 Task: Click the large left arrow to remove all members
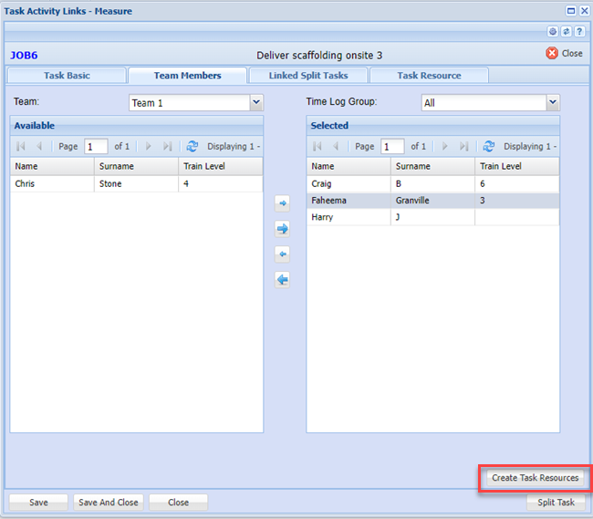(283, 280)
